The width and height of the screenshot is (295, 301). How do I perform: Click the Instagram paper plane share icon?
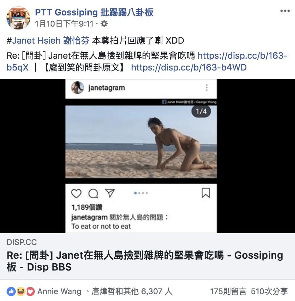click(x=110, y=193)
